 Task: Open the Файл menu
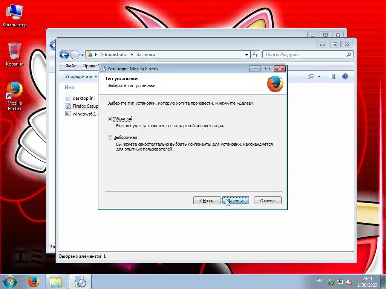pyautogui.click(x=71, y=66)
